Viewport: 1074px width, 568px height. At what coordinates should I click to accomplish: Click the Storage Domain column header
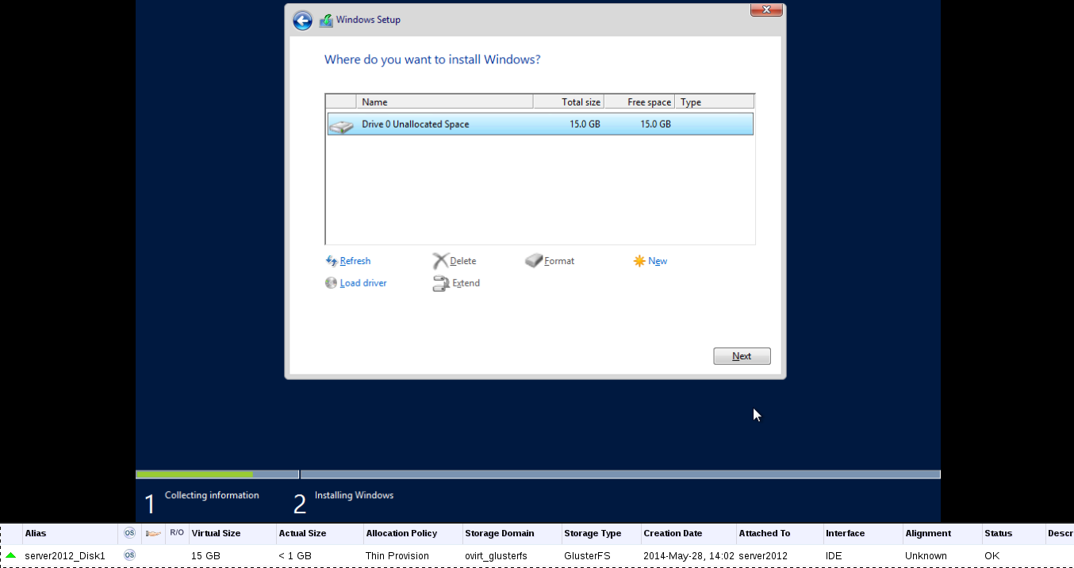[500, 534]
